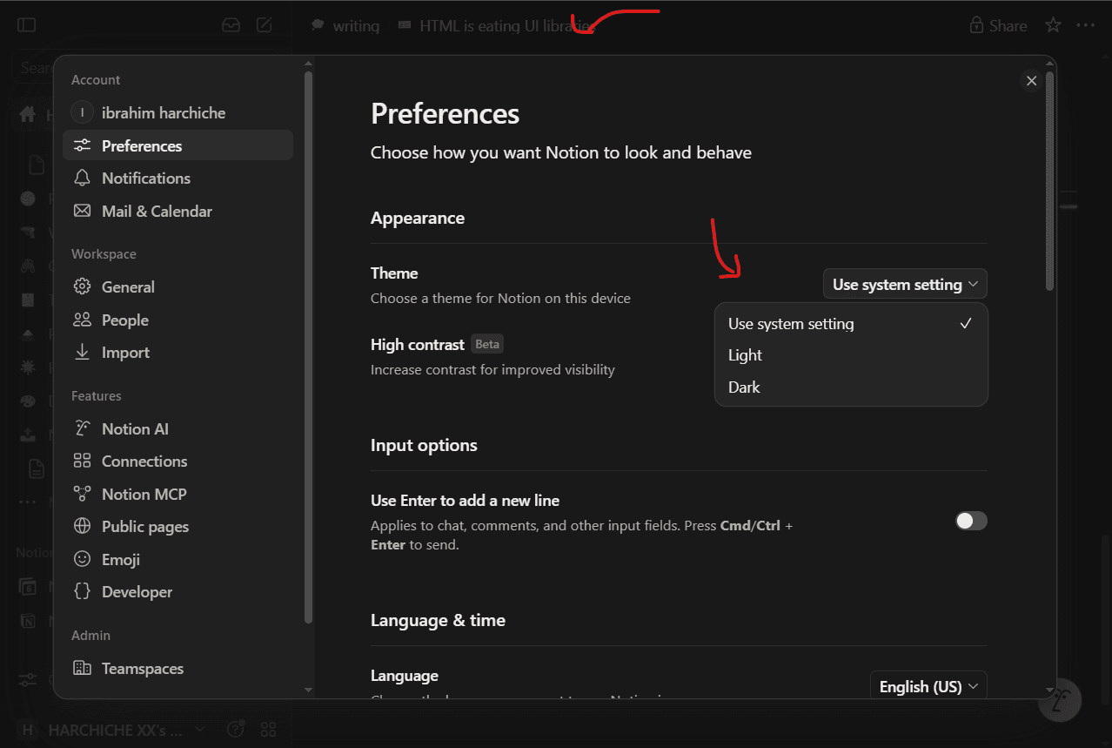The image size is (1112, 748).
Task: Click the Home icon in background sidebar
Action: click(x=28, y=114)
